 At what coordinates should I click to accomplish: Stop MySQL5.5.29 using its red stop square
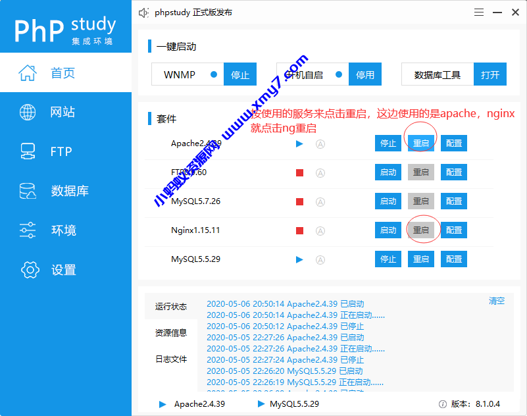[299, 259]
